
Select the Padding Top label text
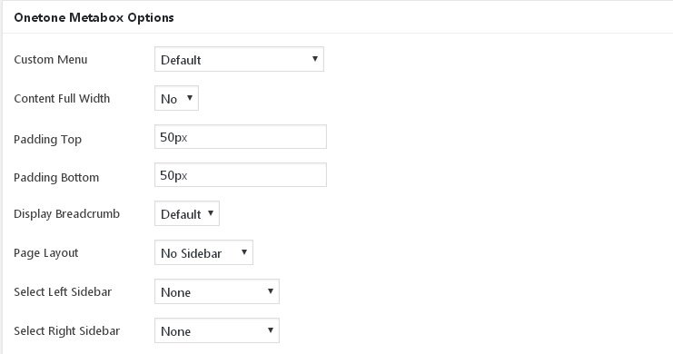pos(47,140)
